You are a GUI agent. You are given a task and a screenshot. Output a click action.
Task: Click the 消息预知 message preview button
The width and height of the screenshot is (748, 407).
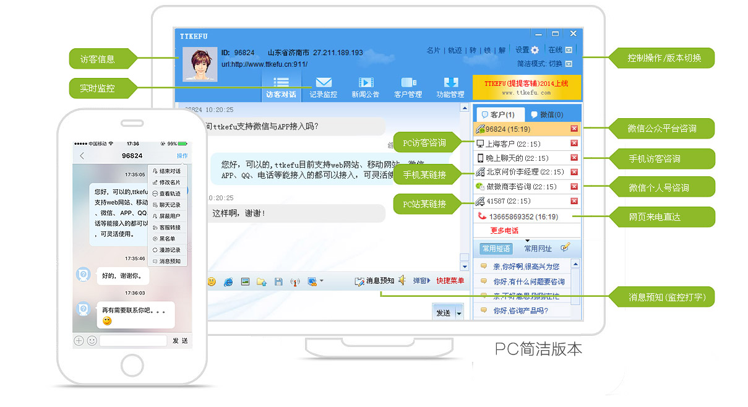[374, 281]
